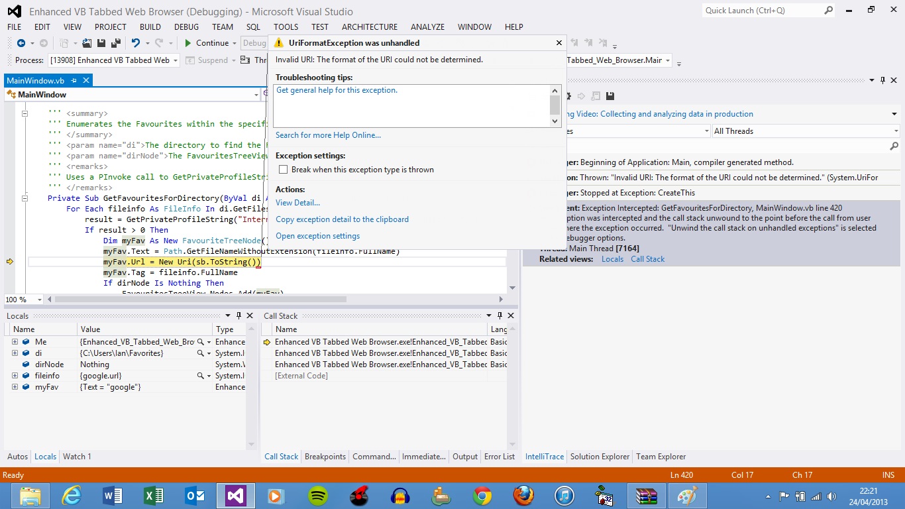
Task: Open Microsoft Word from the taskbar
Action: (x=113, y=496)
